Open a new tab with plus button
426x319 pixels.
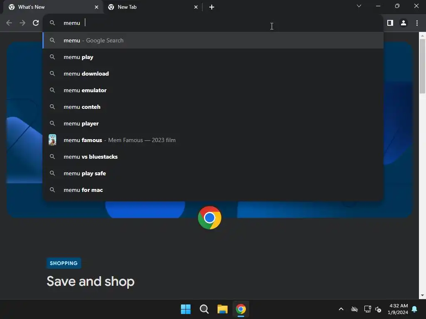(212, 7)
